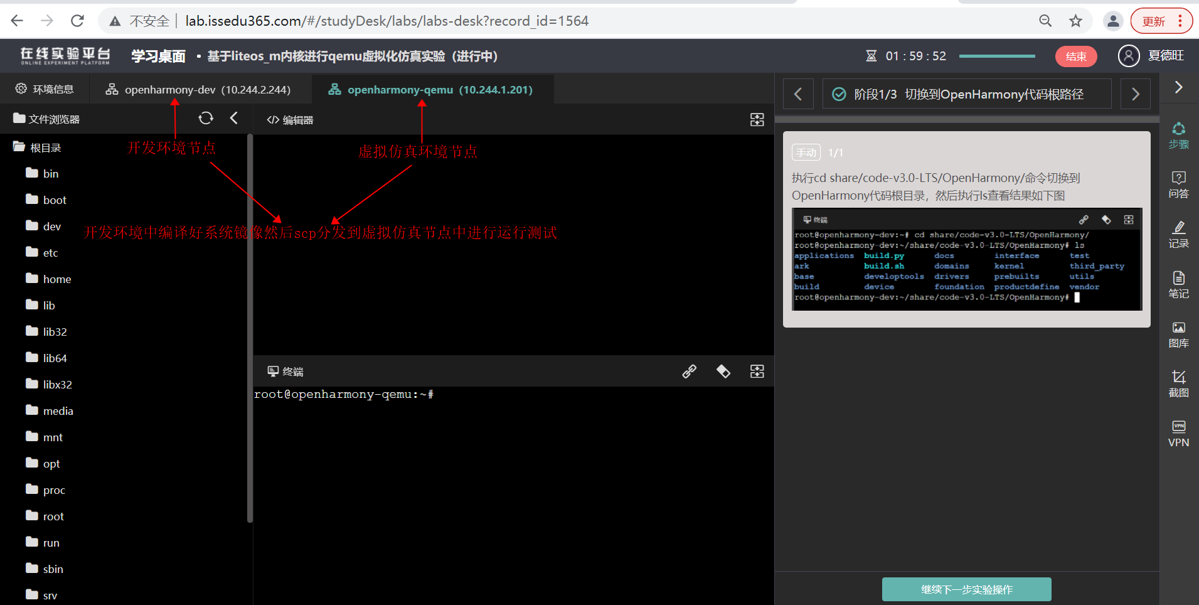1199x605 pixels.
Task: Open the libx32 folder
Action: (49, 385)
